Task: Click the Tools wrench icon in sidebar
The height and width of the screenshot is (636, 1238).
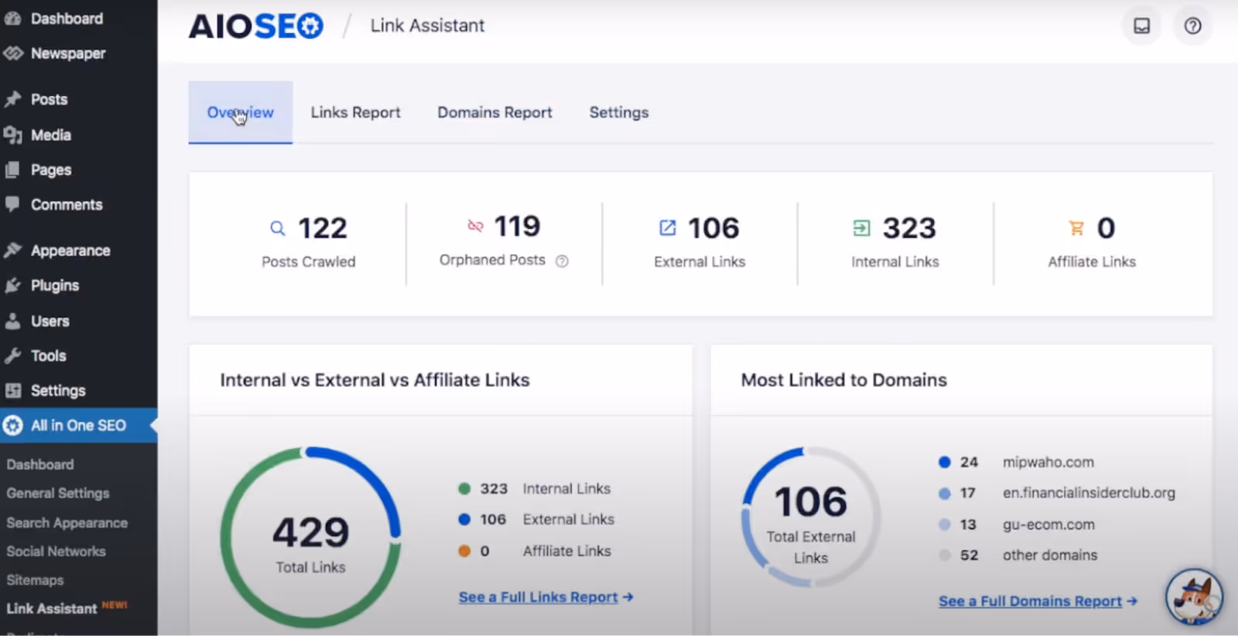Action: pyautogui.click(x=12, y=355)
